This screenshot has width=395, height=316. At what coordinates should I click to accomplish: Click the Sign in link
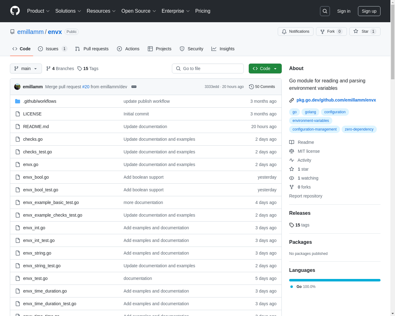click(x=344, y=11)
